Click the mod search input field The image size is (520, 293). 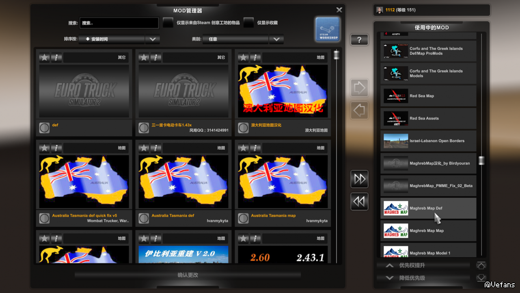119,23
